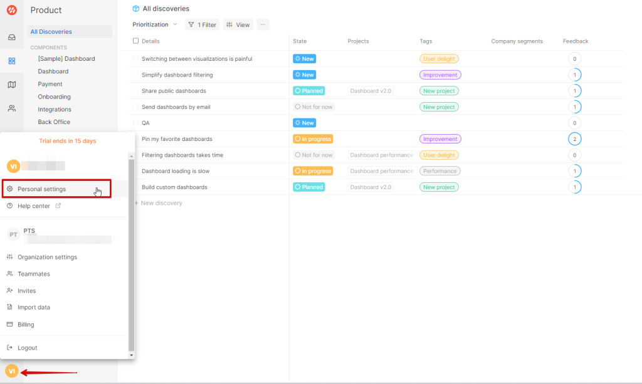Check the box for Share public dashboards
The image size is (642, 384).
[135, 91]
